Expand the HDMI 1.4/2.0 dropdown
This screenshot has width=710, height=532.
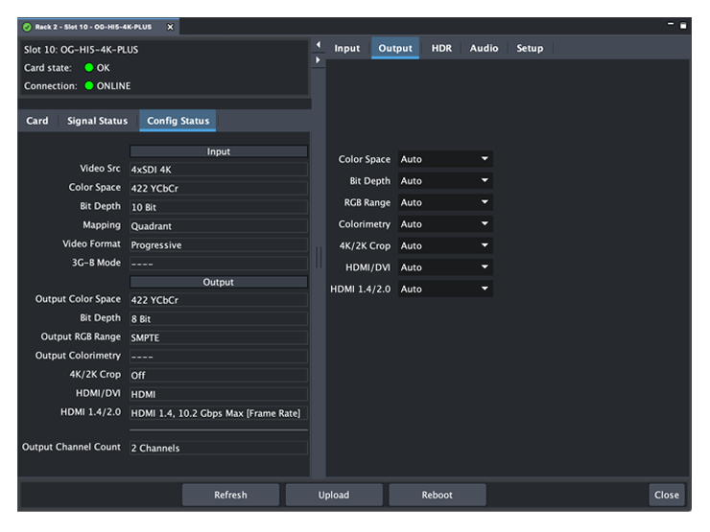tap(445, 289)
